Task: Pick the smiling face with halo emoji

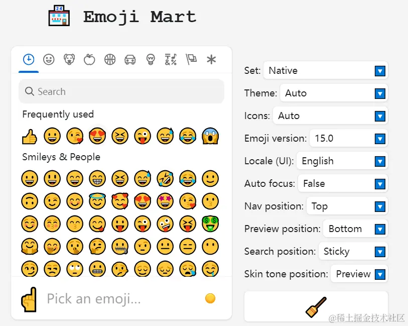Action: click(x=97, y=201)
